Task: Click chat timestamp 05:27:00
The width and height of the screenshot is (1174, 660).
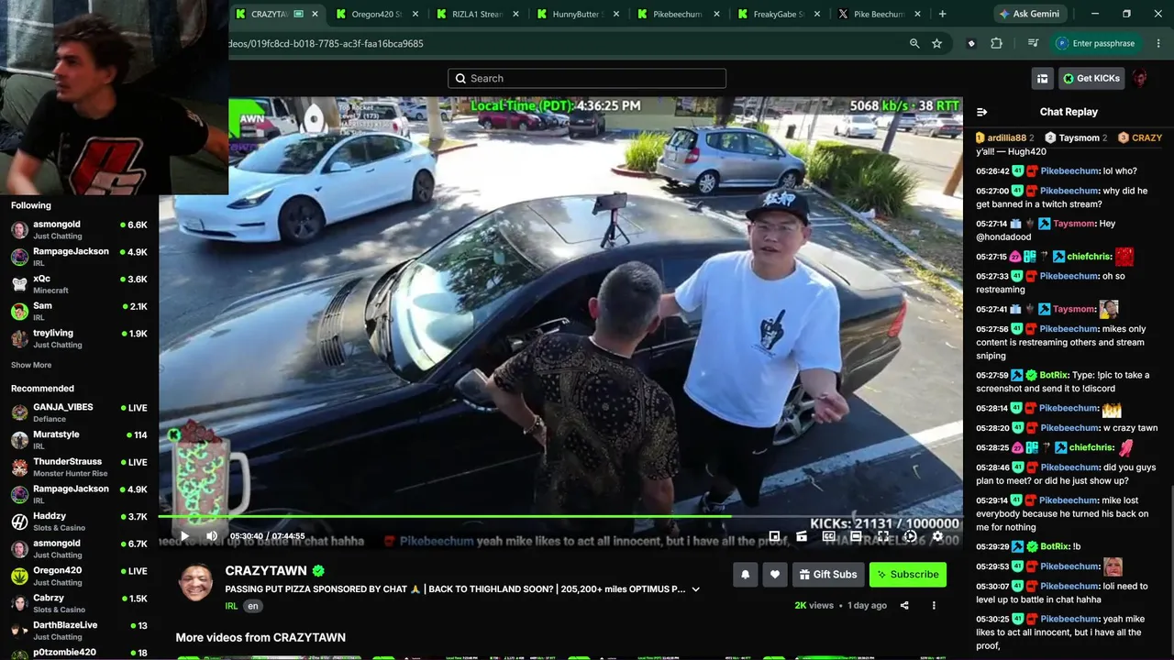Action: pyautogui.click(x=992, y=191)
